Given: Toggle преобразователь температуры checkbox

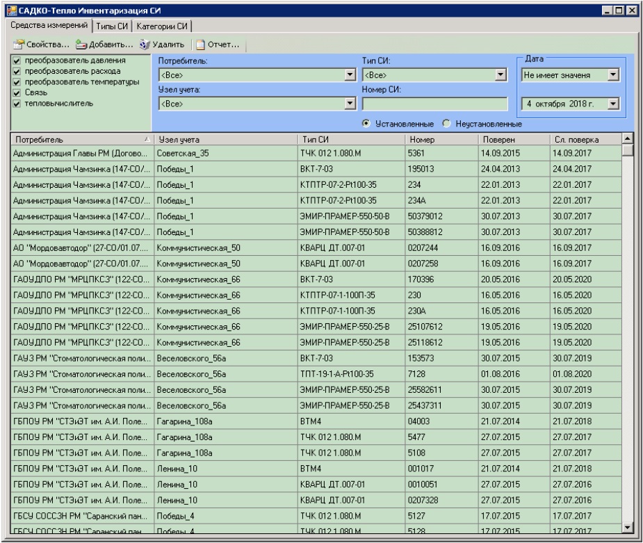Looking at the screenshot, I should click(x=17, y=82).
